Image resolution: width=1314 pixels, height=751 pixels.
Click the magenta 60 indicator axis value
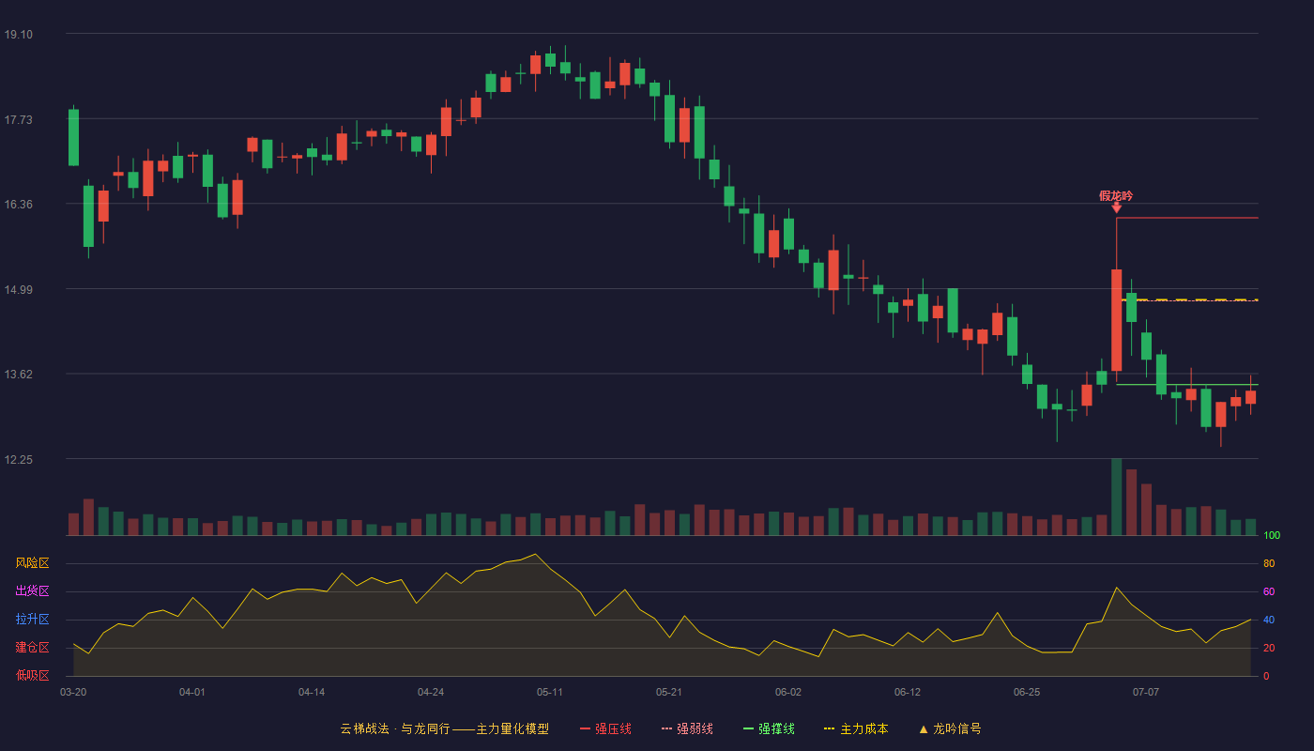[x=1269, y=591]
